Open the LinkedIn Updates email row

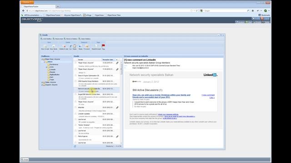click(x=96, y=115)
